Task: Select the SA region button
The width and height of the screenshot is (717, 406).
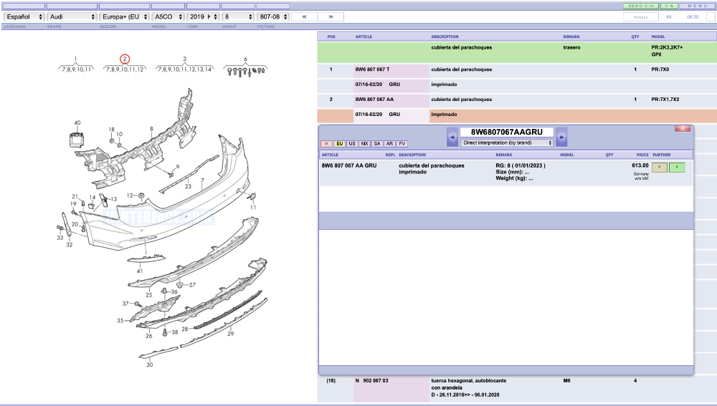Action: point(377,144)
